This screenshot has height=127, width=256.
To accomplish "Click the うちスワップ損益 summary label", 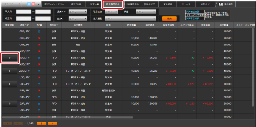I will tap(195, 15).
